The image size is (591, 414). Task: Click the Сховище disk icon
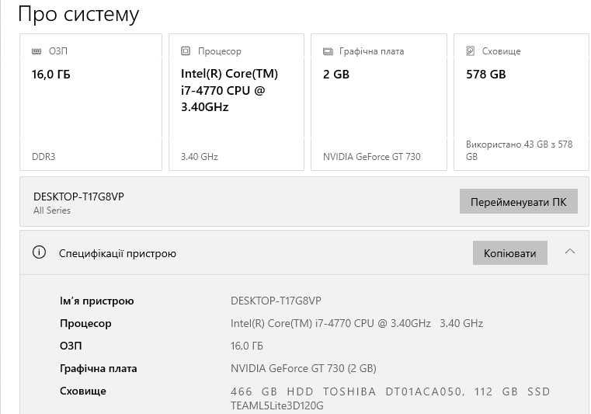(471, 51)
